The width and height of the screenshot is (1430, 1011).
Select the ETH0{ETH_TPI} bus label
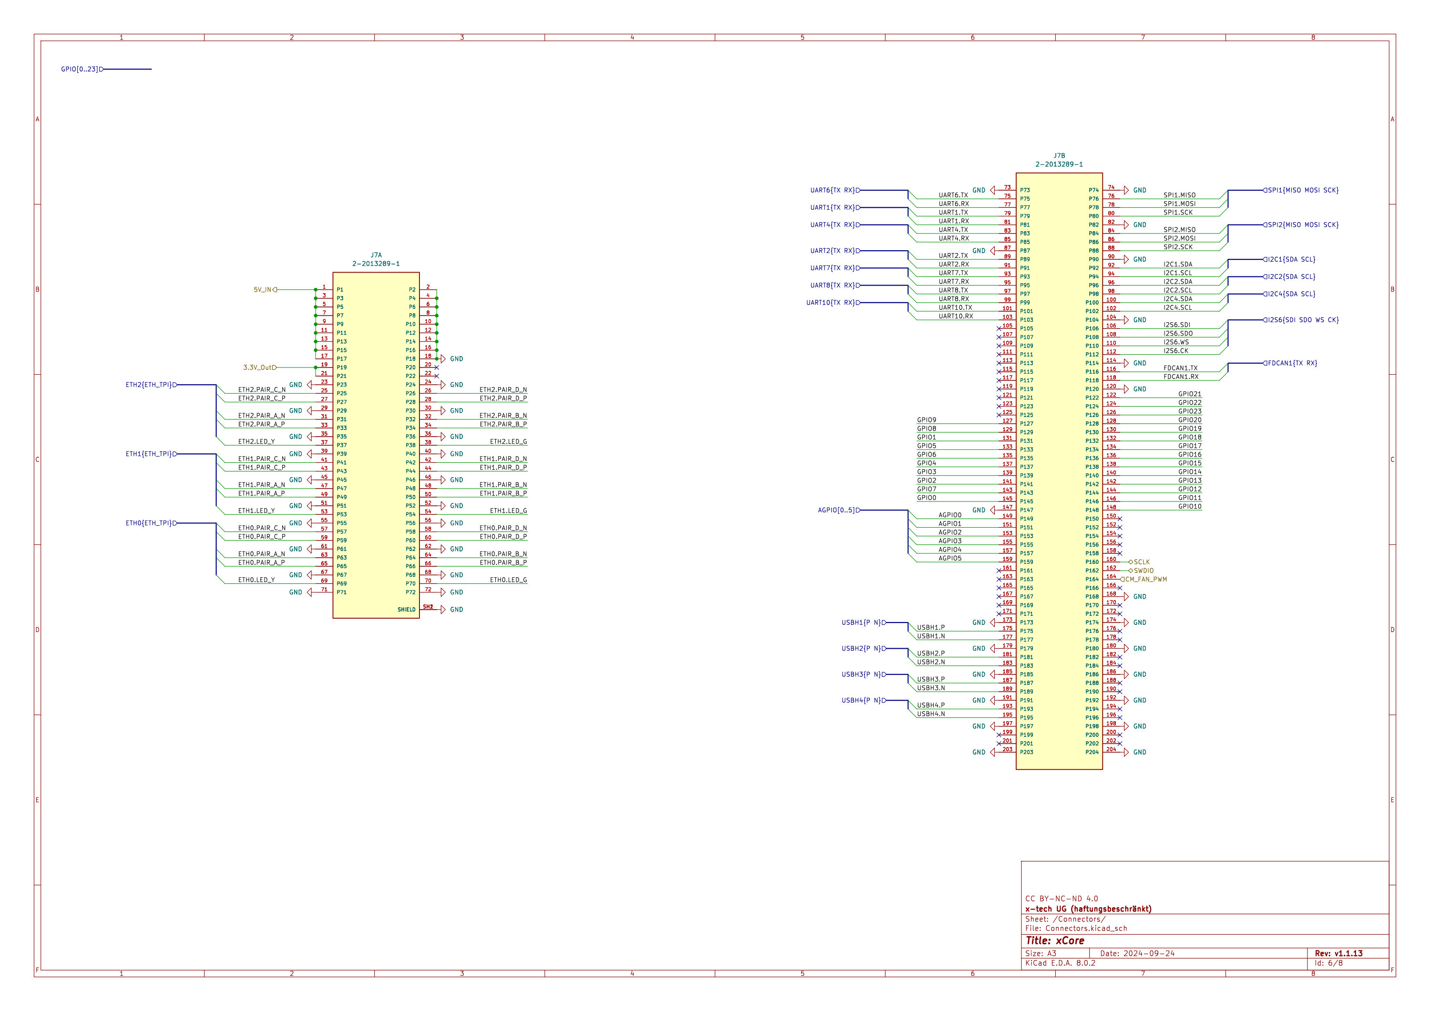[152, 523]
